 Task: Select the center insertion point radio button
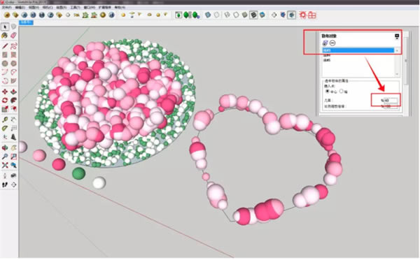[x=328, y=92]
